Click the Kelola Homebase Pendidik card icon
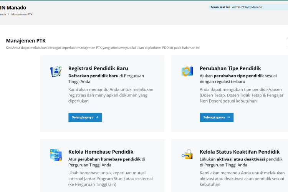The height and width of the screenshot is (192, 288). 56,154
